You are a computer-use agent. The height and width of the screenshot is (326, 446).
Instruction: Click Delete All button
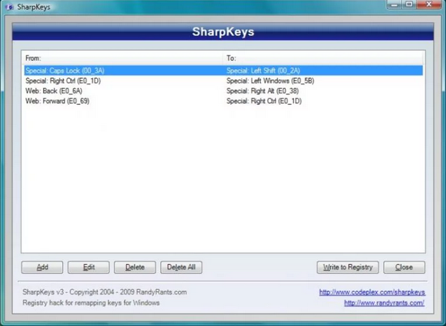coord(181,267)
